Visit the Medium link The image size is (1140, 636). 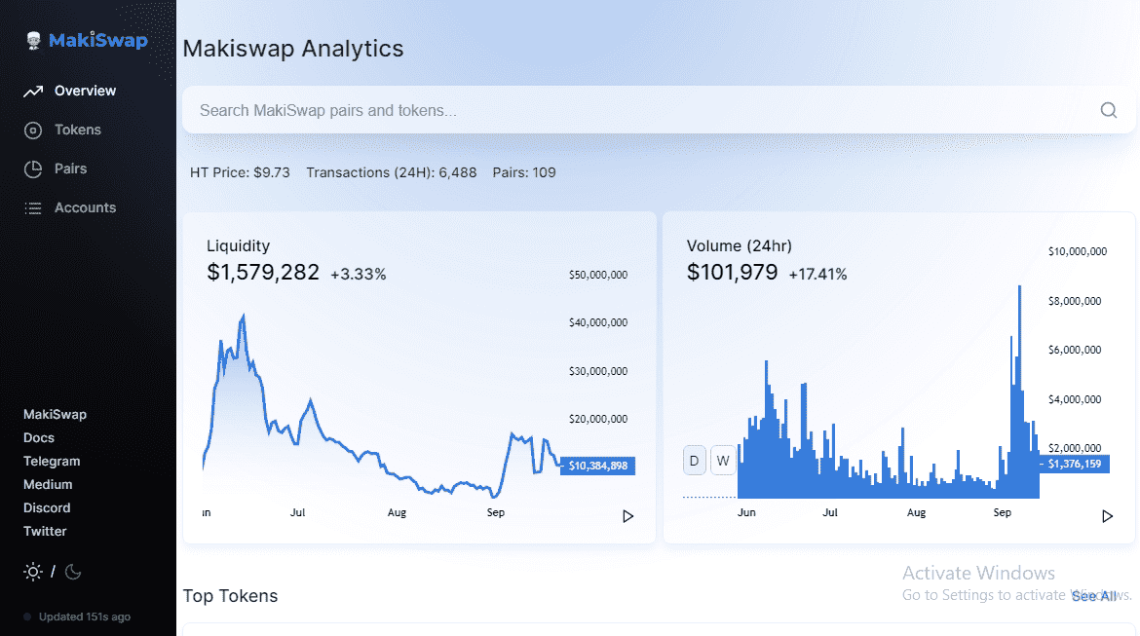pos(48,484)
